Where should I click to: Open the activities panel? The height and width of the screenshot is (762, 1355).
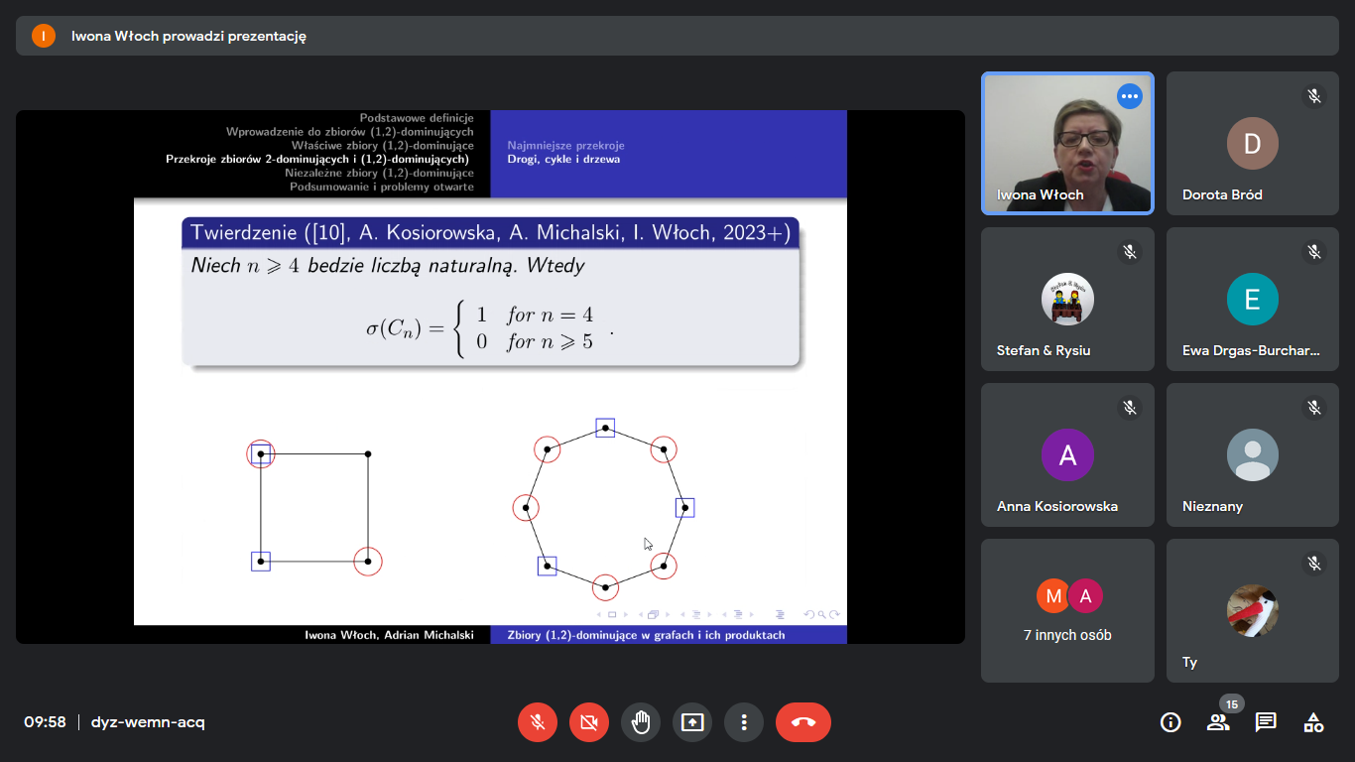tap(1313, 722)
